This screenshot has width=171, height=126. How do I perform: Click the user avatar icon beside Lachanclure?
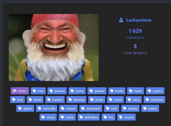click(121, 20)
